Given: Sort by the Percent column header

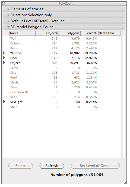Looking at the screenshot, I should tap(88, 33).
